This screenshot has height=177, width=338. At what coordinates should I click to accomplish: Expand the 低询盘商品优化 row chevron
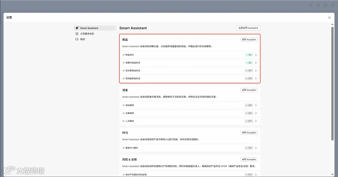pos(256,79)
